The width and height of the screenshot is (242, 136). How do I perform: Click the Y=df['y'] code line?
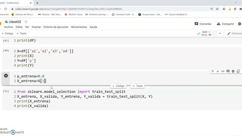tap(26, 60)
